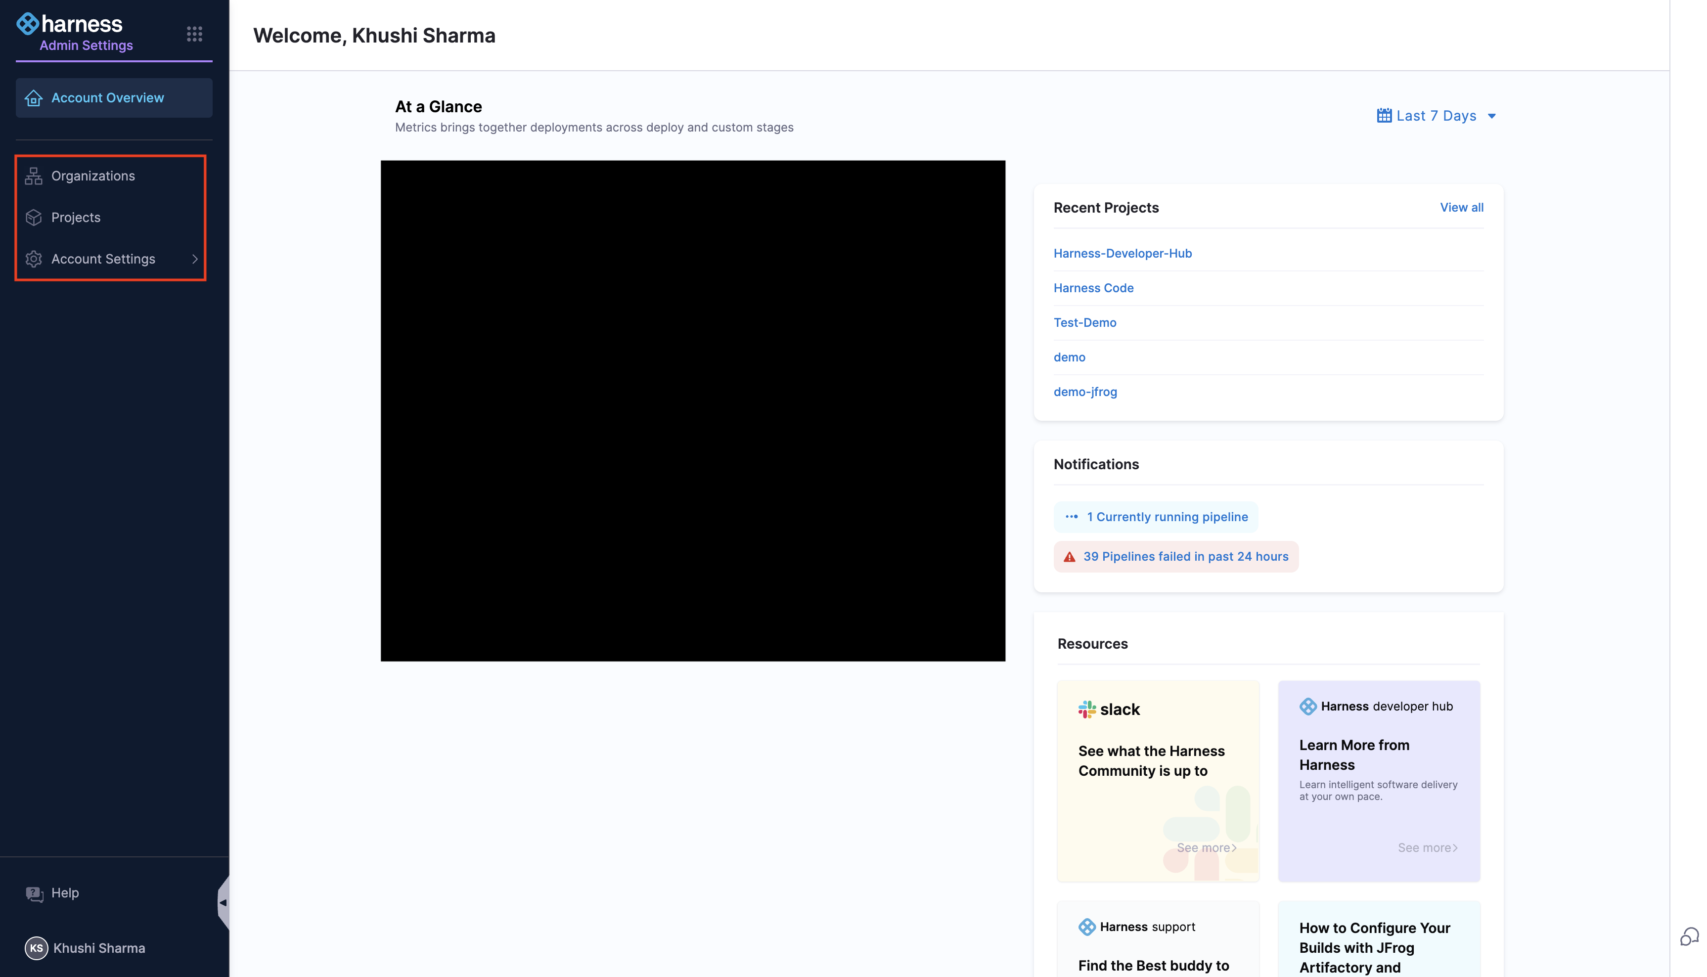View the 1 Currently running pipeline
Image resolution: width=1707 pixels, height=977 pixels.
(1167, 517)
